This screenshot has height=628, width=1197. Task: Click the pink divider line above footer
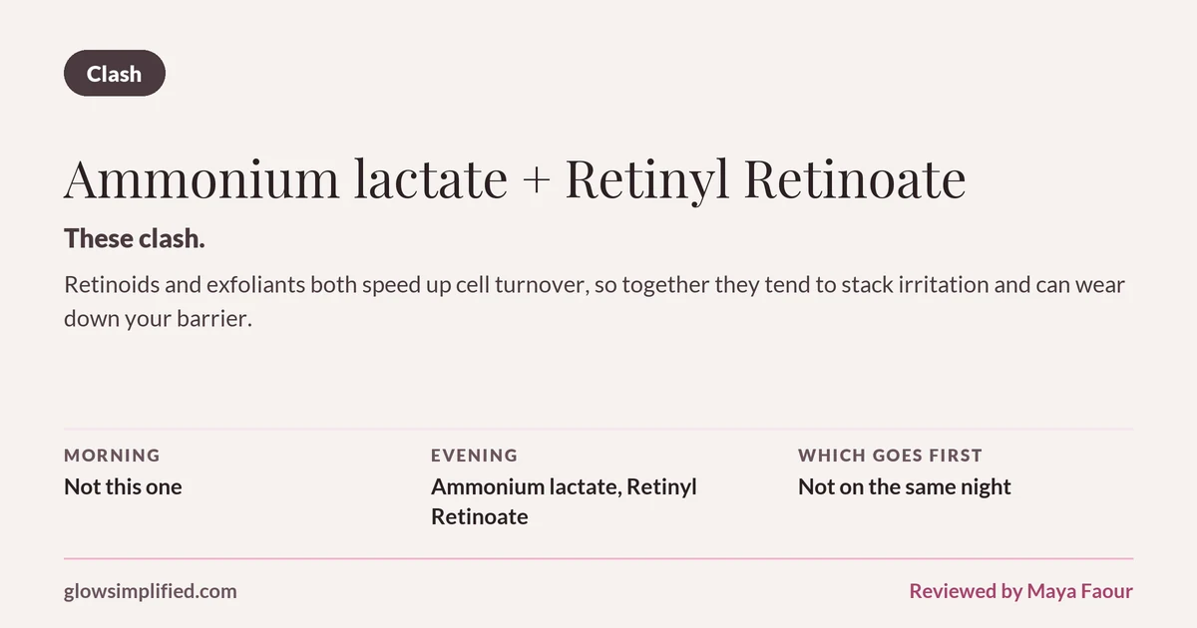point(598,558)
